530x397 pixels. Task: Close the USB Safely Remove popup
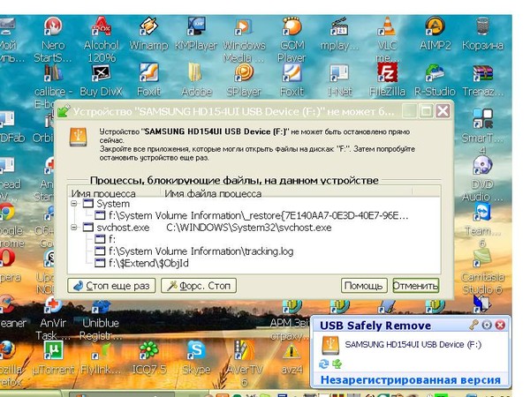500,325
